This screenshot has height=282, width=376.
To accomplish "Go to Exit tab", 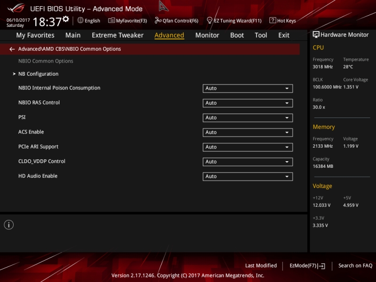I will point(284,35).
